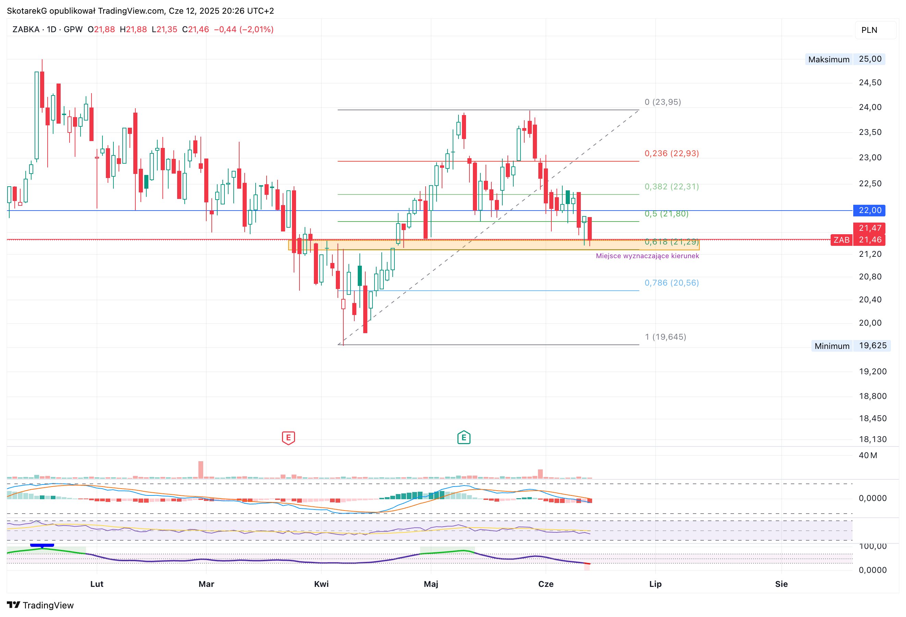Viewport: 906px width, 617px height.
Task: Click the 40 M volume scale label
Action: click(868, 455)
